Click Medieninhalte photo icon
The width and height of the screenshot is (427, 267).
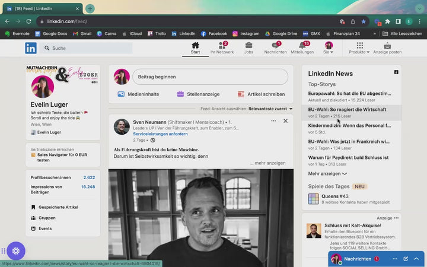[x=121, y=94]
